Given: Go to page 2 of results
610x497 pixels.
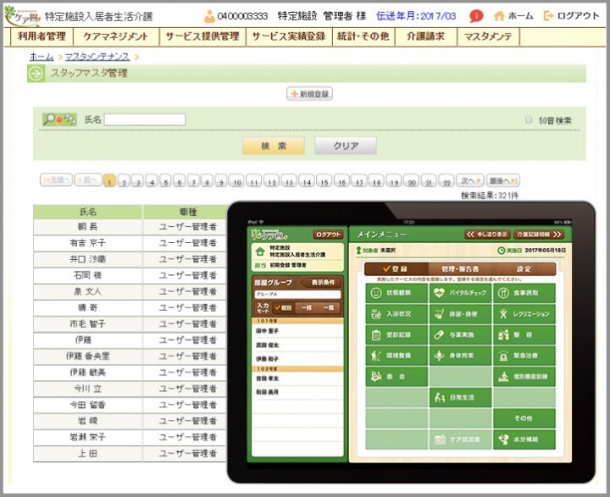Looking at the screenshot, I should click(124, 181).
